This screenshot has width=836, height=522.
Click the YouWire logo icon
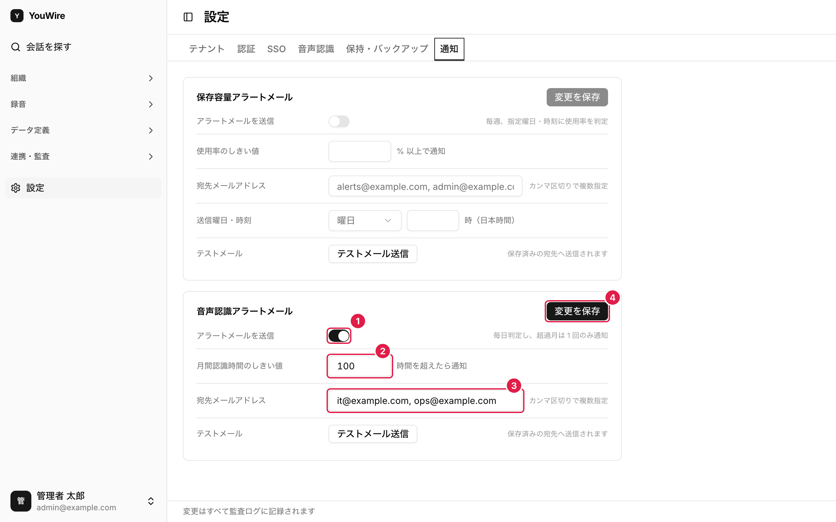click(17, 16)
